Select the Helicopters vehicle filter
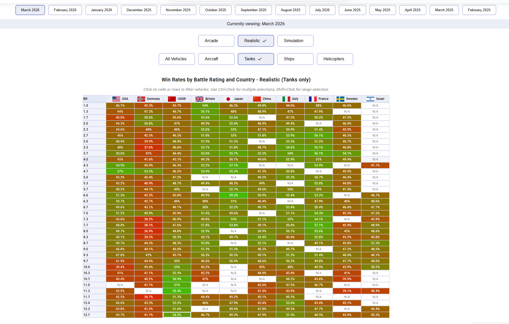Screen dimensions: 509x324 pyautogui.click(x=335, y=59)
